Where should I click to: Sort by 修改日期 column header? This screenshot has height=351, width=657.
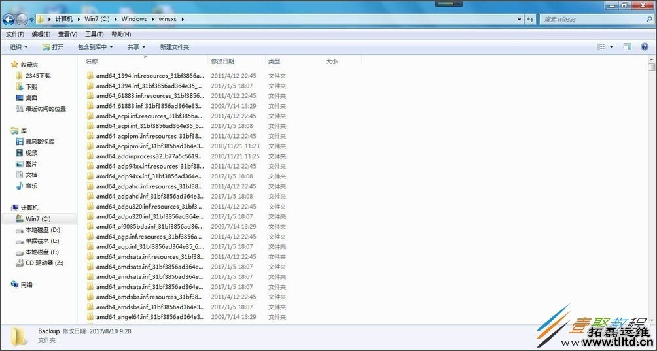pyautogui.click(x=222, y=61)
